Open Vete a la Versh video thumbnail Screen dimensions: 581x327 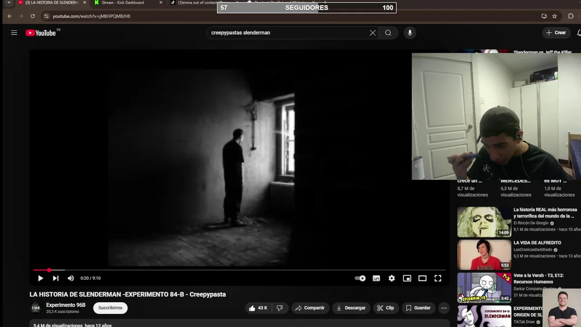tap(484, 287)
